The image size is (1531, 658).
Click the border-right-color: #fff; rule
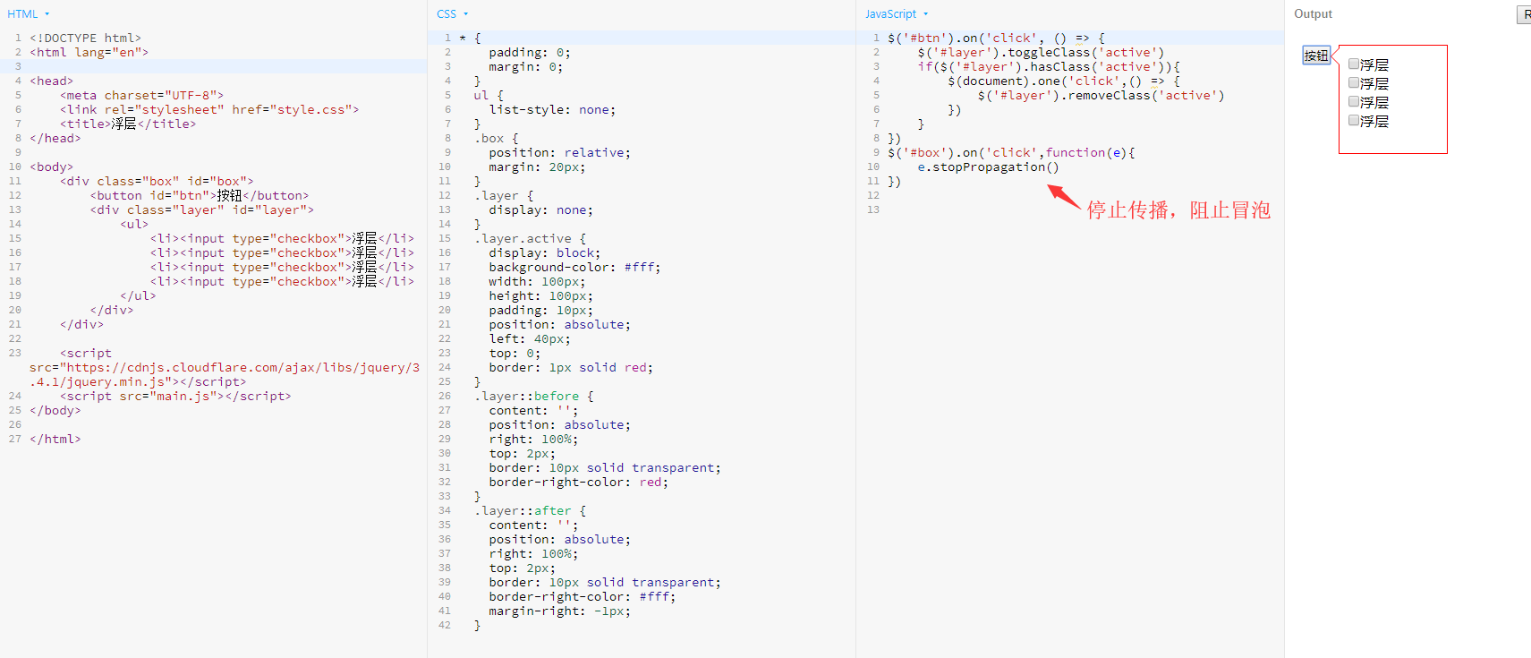pyautogui.click(x=582, y=596)
